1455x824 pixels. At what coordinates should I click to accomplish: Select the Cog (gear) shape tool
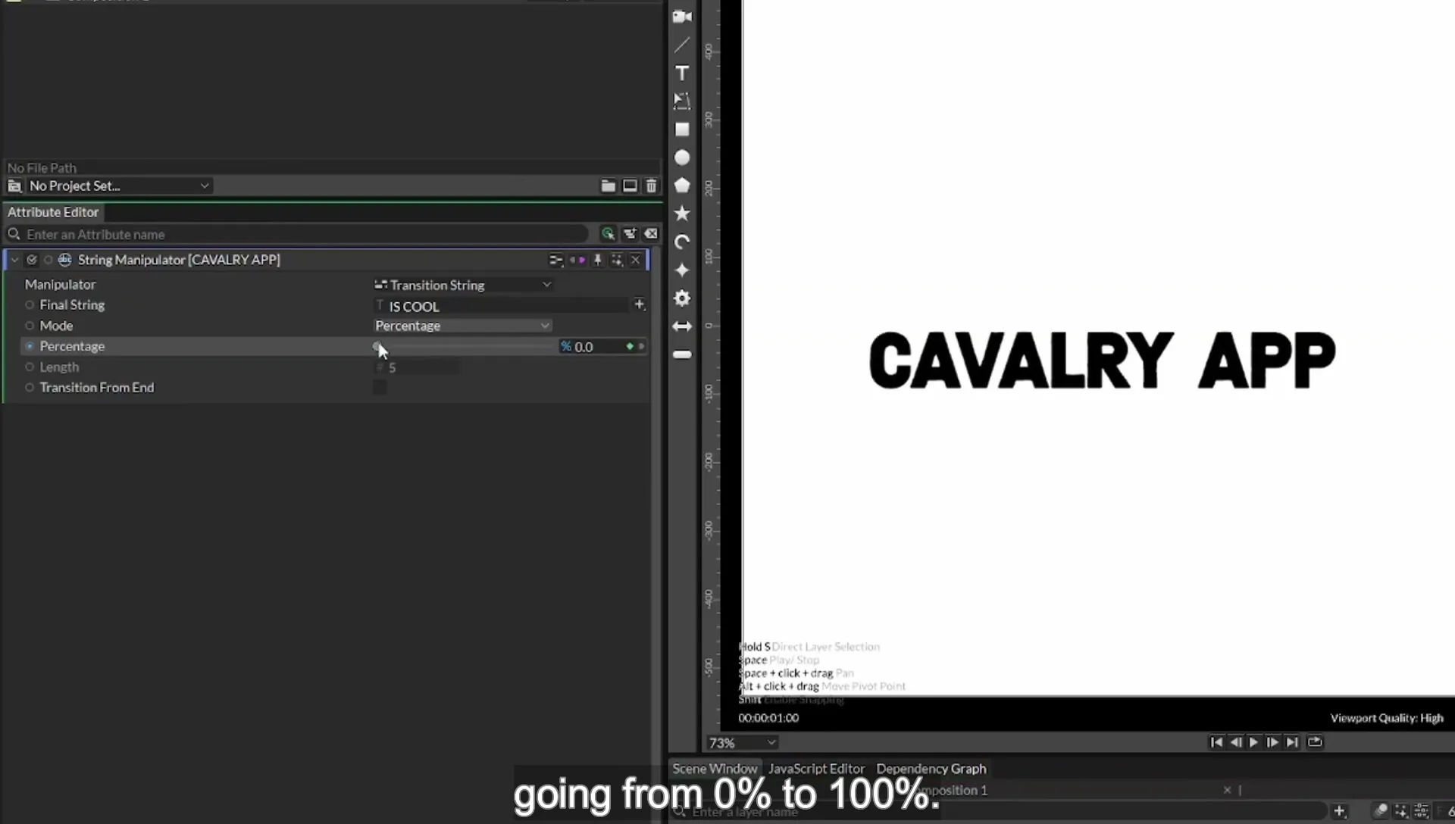click(x=682, y=298)
